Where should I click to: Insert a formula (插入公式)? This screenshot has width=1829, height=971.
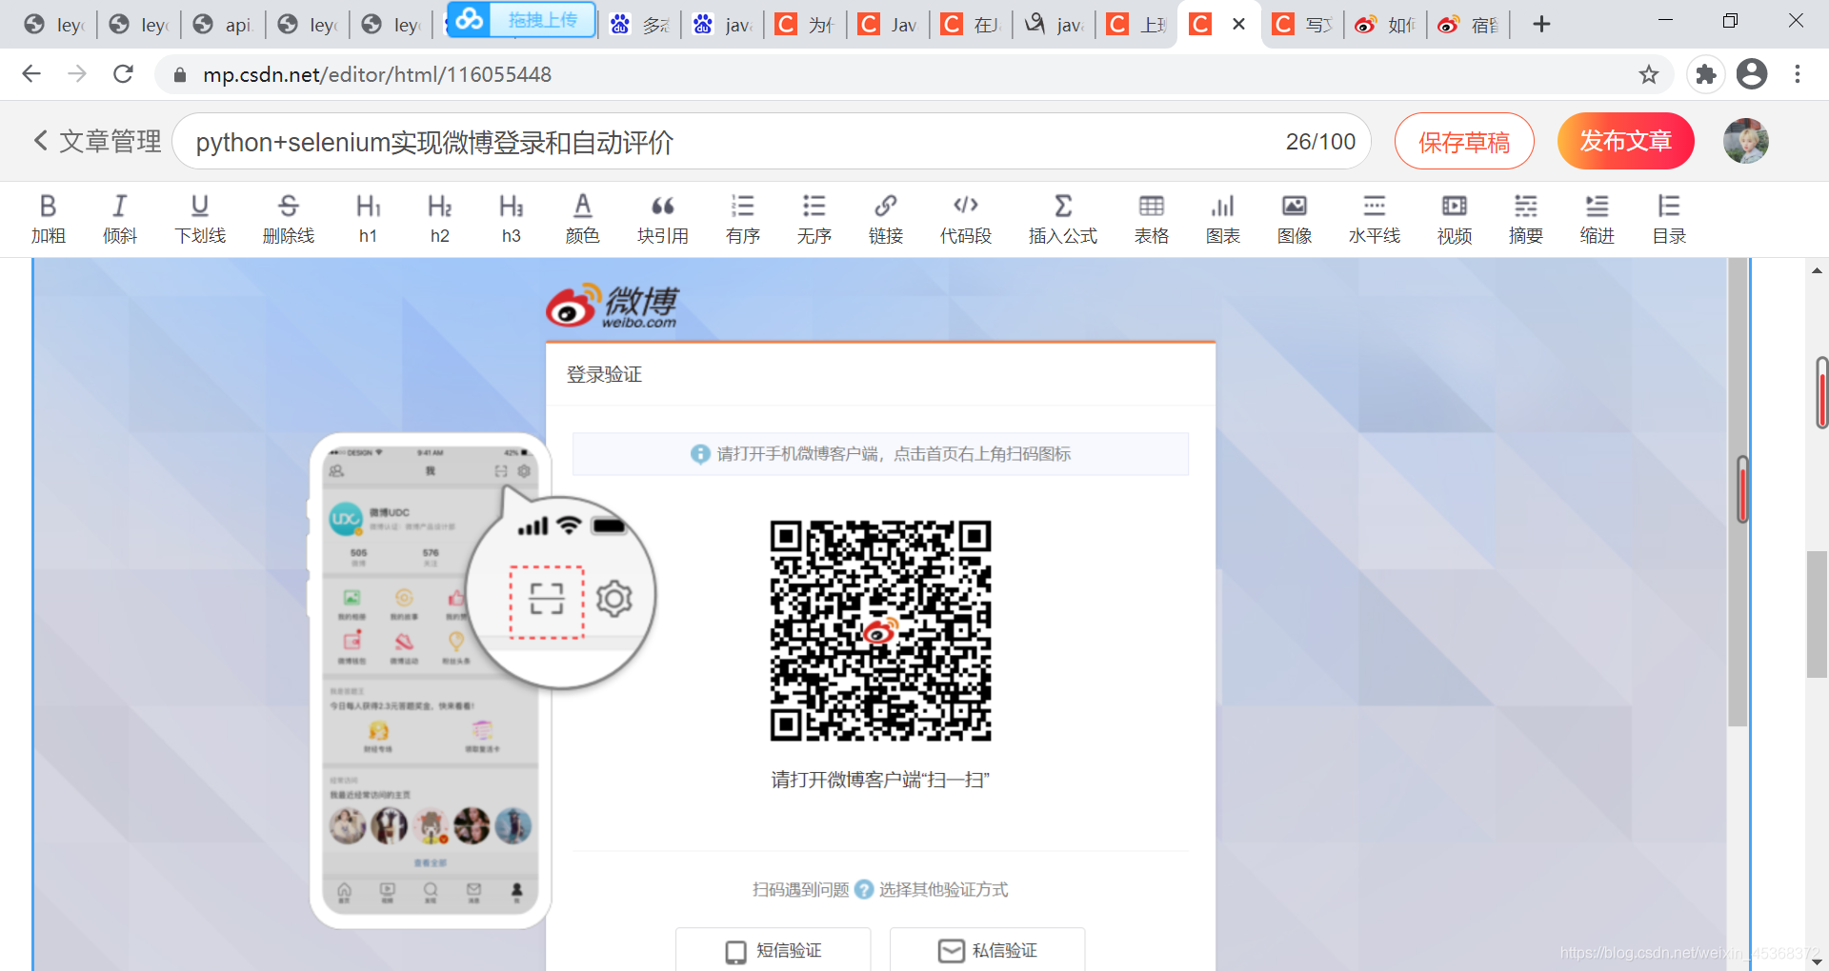pos(1062,219)
